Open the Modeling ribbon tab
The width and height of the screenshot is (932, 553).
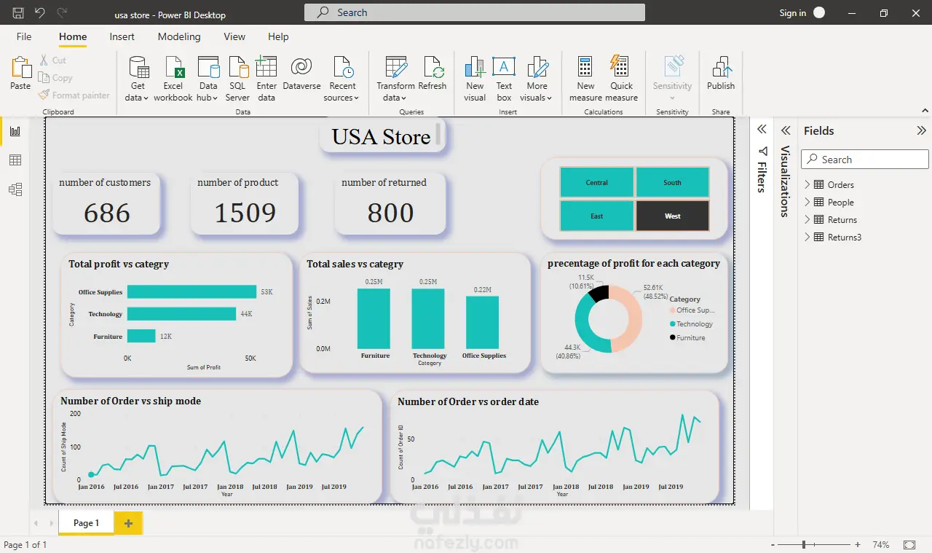pos(179,36)
